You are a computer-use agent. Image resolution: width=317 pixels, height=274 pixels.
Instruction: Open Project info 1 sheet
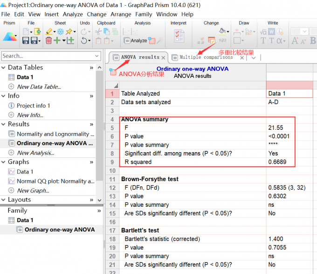point(33,105)
